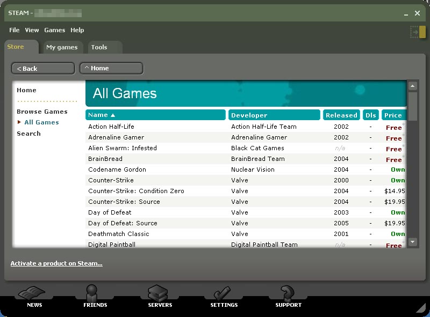430x317 pixels.
Task: Open Search in the store sidebar
Action: [28, 134]
